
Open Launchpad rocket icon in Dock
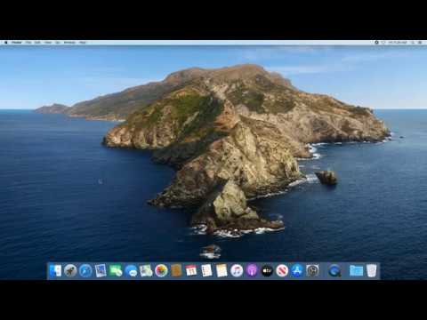[70, 271]
